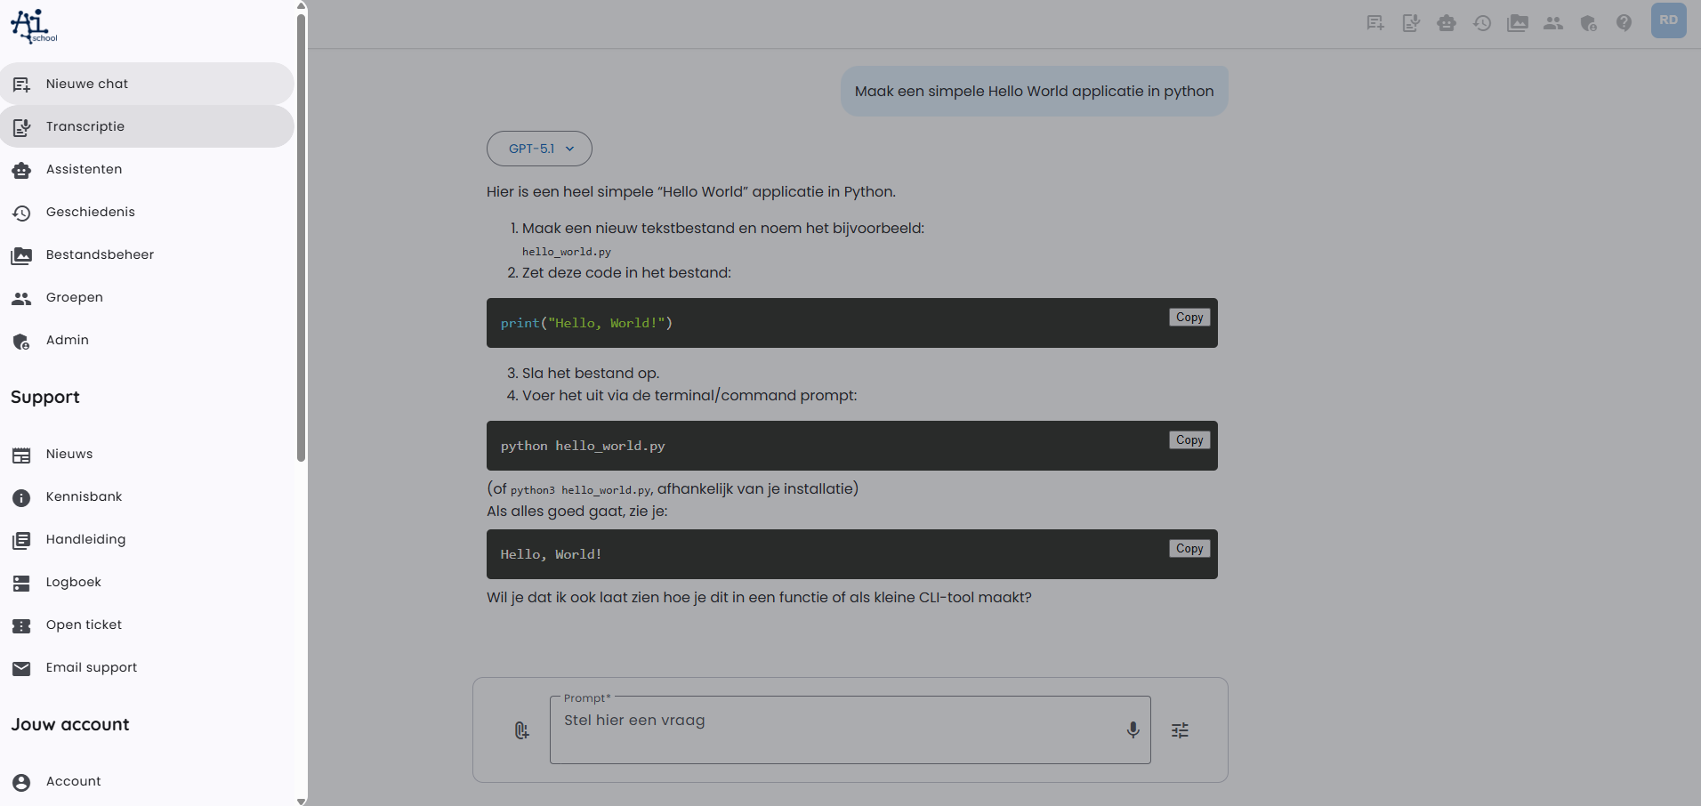Start voice input with the microphone in prompt field
Screen dimensions: 1701x806
(x=1133, y=729)
